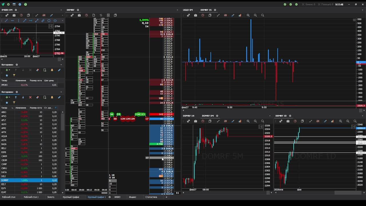Image resolution: width=366 pixels, height=206 pixels.
Task: Close the Крупный график 1 workspace tab
Action: (x=110, y=197)
